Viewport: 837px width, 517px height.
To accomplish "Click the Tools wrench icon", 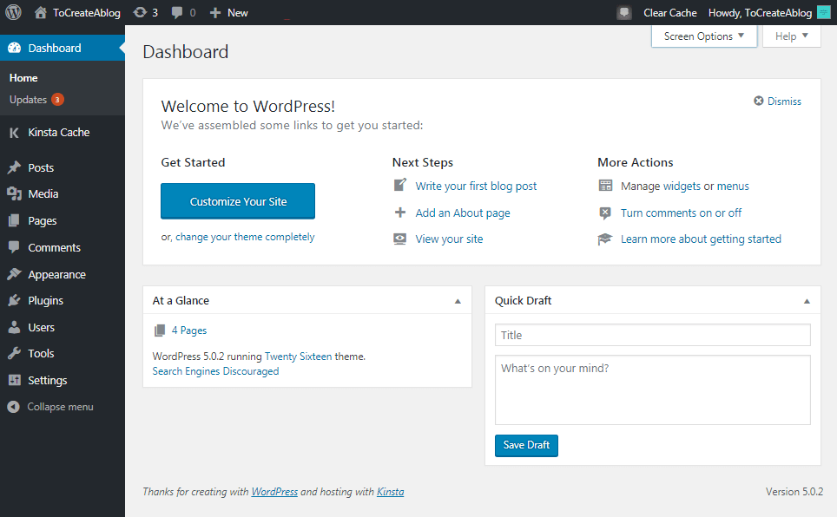I will [15, 353].
